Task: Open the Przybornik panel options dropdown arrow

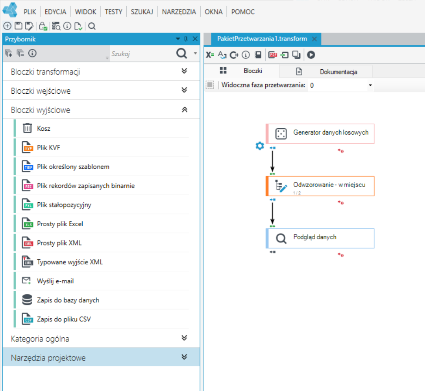Action: point(178,39)
